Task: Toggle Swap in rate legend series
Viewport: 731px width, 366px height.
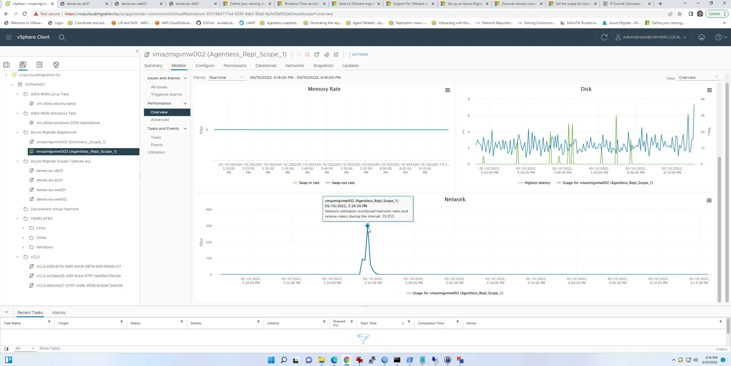Action: (x=306, y=183)
